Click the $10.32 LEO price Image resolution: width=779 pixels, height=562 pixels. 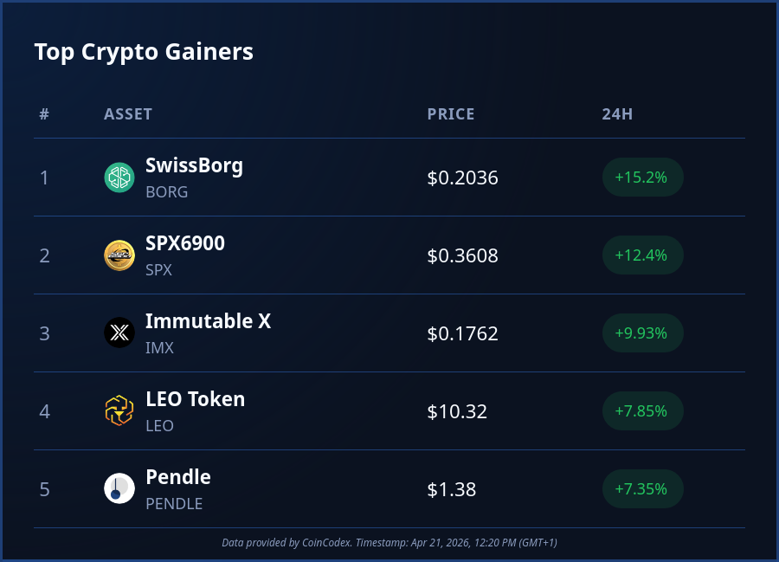pyautogui.click(x=457, y=411)
